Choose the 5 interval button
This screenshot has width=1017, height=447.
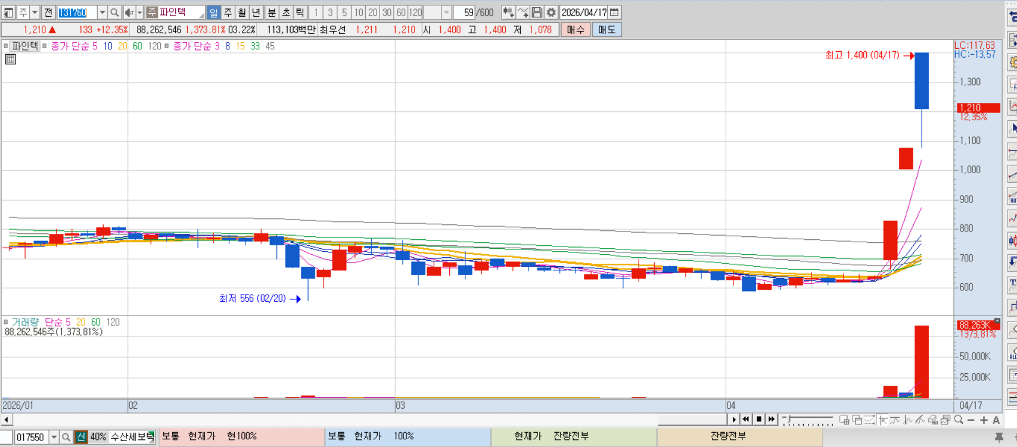(344, 12)
